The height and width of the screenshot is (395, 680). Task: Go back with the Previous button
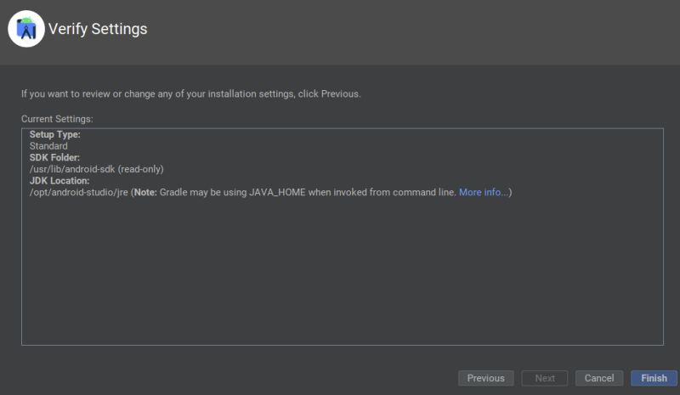[x=485, y=378]
